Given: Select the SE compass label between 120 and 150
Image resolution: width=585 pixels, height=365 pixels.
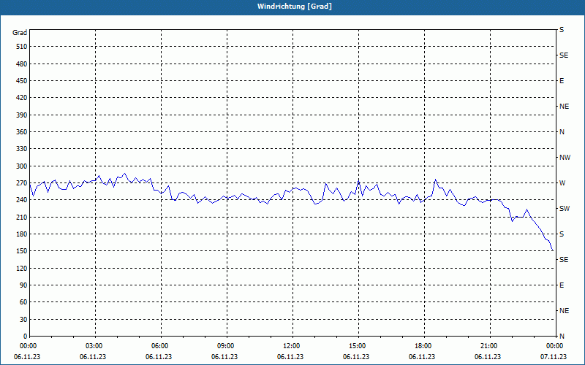Looking at the screenshot, I should (x=564, y=260).
